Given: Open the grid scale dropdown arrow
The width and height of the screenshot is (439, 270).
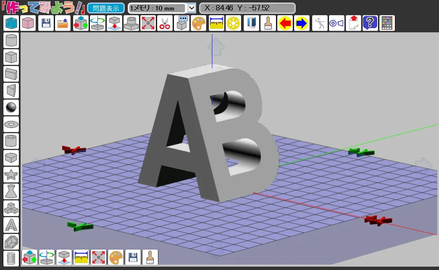Looking at the screenshot, I should (191, 8).
